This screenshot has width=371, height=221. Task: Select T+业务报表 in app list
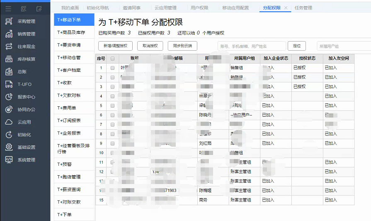(x=74, y=133)
